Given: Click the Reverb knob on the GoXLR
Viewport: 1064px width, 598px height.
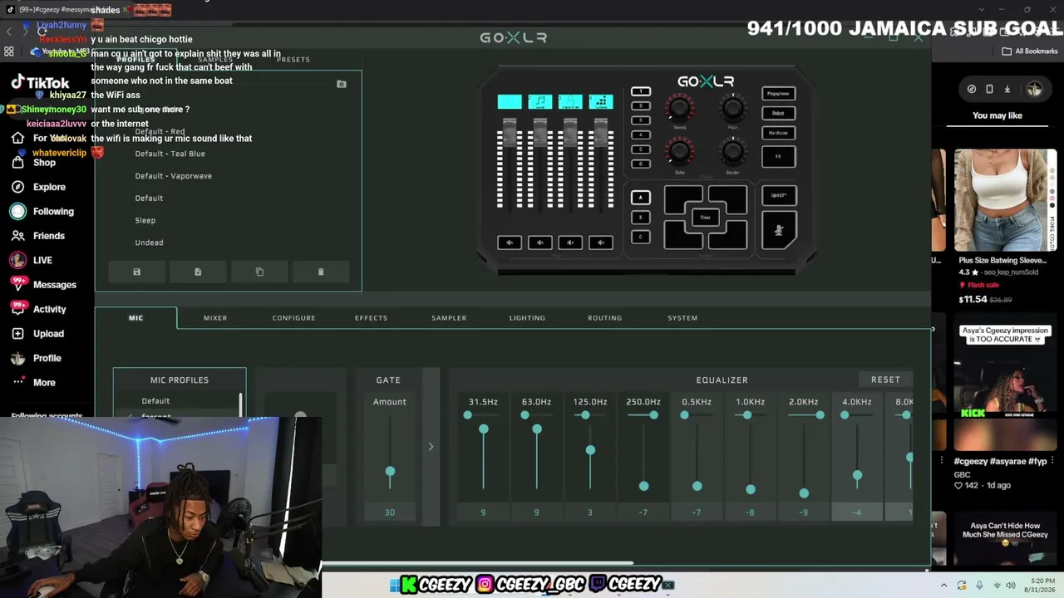Looking at the screenshot, I should 680,107.
